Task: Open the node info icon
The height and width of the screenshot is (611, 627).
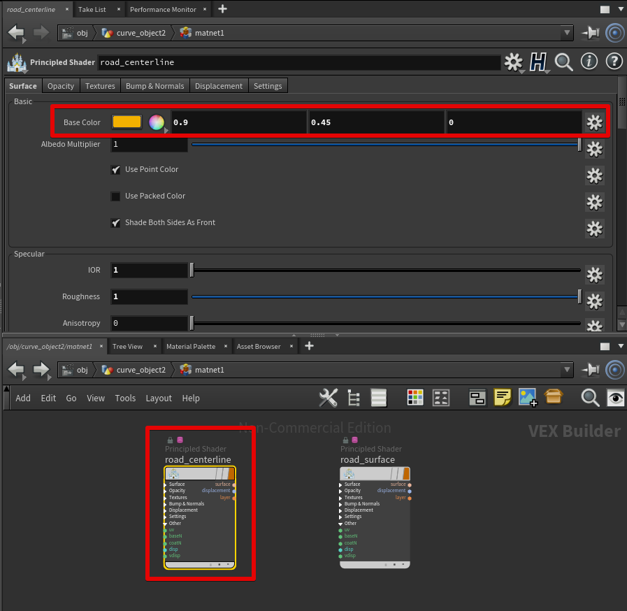Action: pos(589,62)
